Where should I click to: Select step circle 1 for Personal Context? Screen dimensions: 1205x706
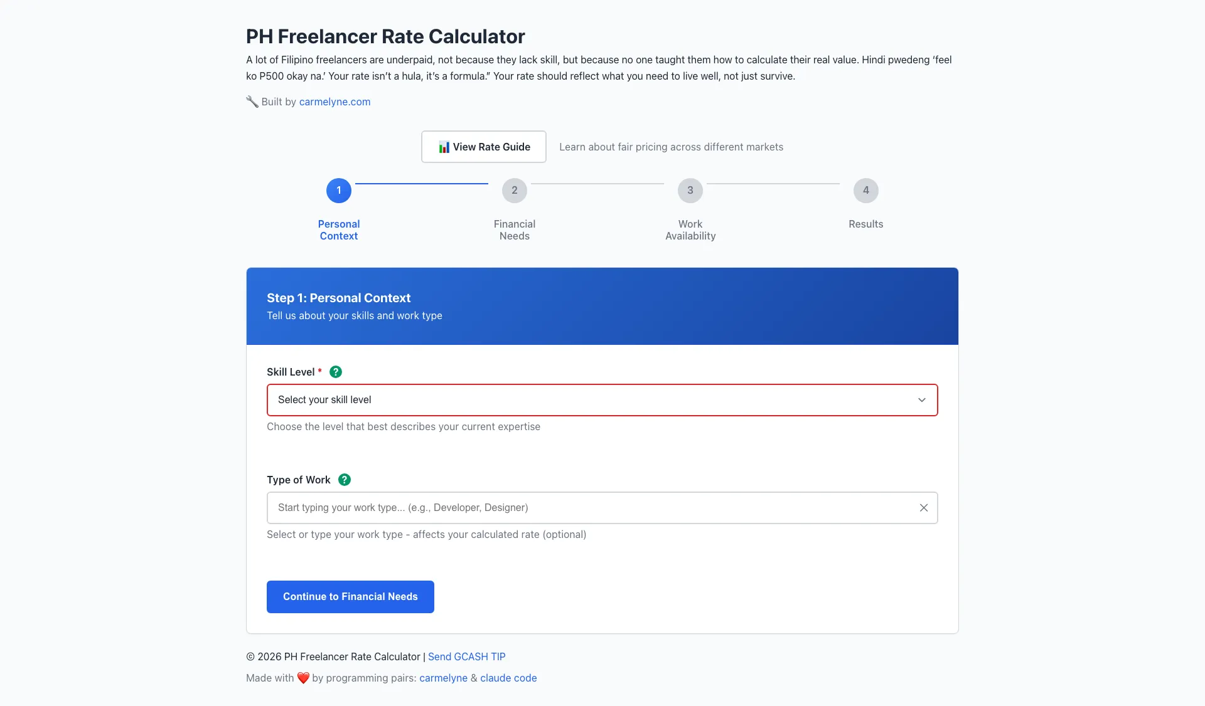tap(338, 190)
